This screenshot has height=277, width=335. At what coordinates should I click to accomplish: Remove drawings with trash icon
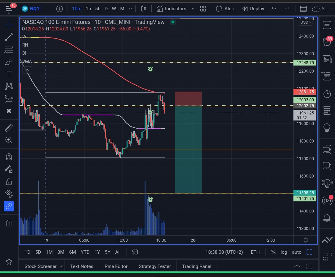click(x=9, y=223)
